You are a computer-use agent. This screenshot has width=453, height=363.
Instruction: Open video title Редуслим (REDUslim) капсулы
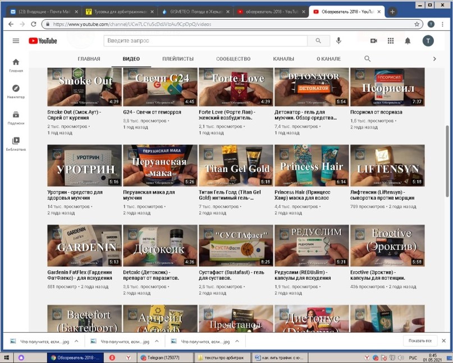point(303,275)
